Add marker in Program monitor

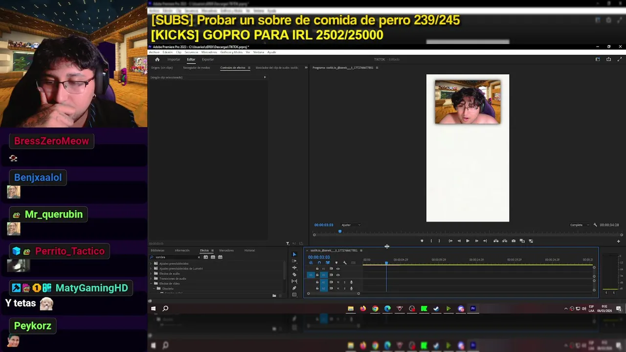click(x=422, y=241)
